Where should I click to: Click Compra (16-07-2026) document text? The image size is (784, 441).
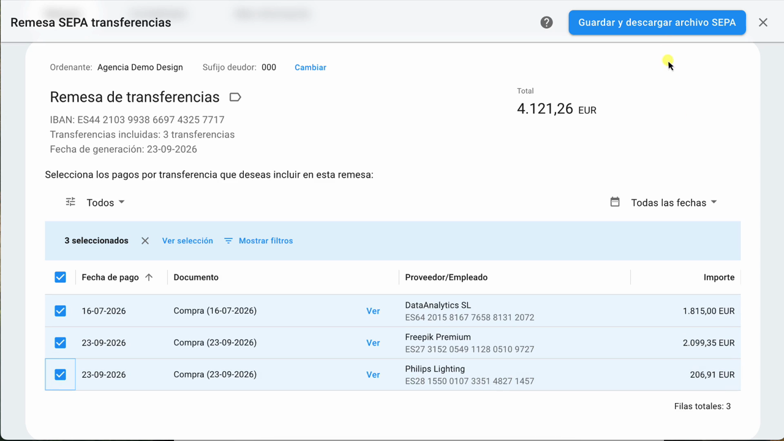coord(215,311)
